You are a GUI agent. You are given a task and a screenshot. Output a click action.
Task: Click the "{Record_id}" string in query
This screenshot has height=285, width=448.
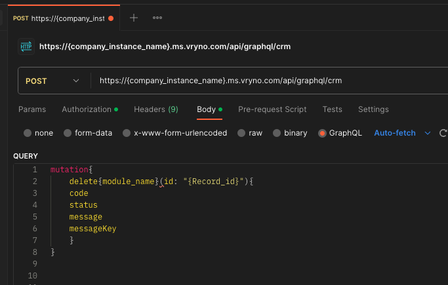213,181
